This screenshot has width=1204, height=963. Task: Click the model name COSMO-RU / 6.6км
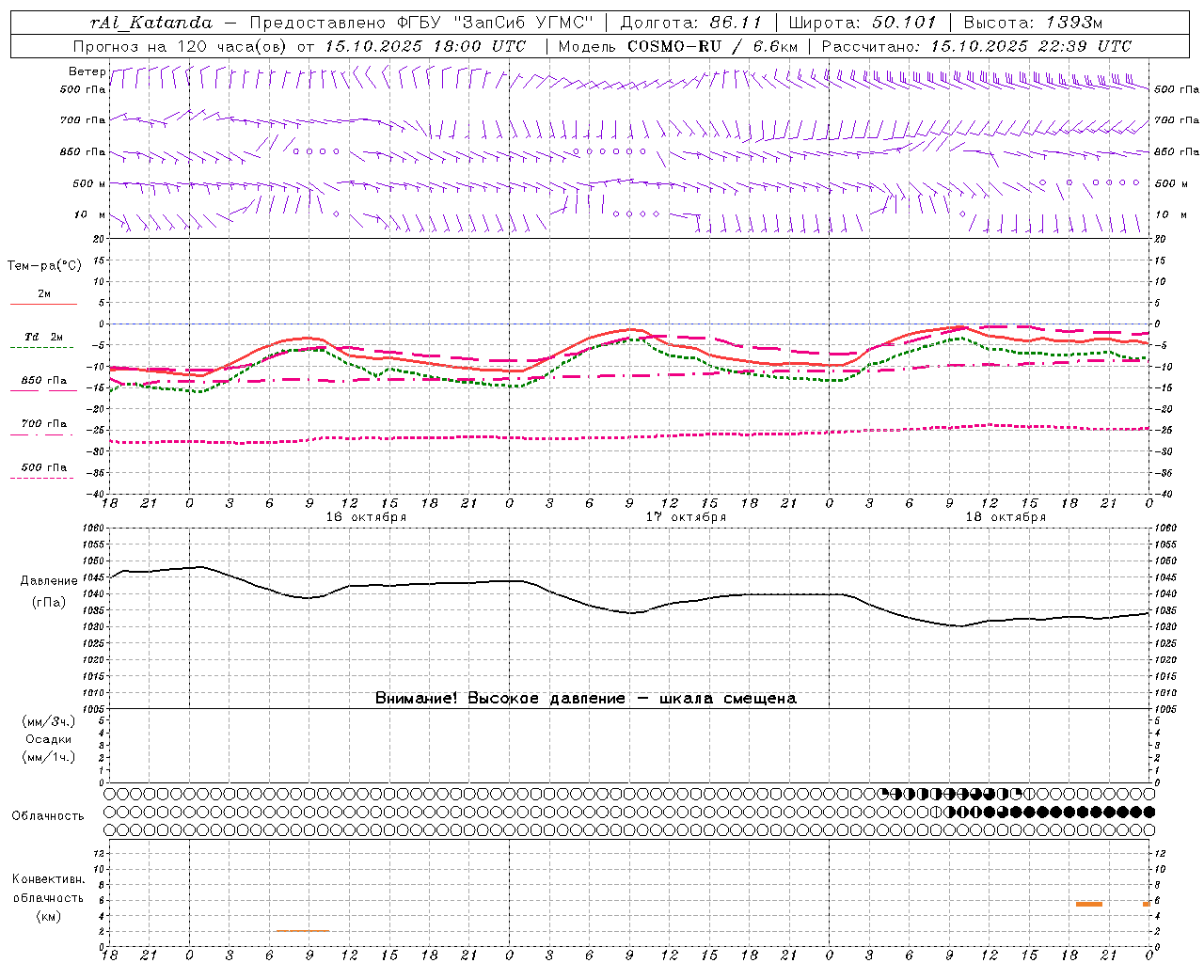click(x=712, y=46)
